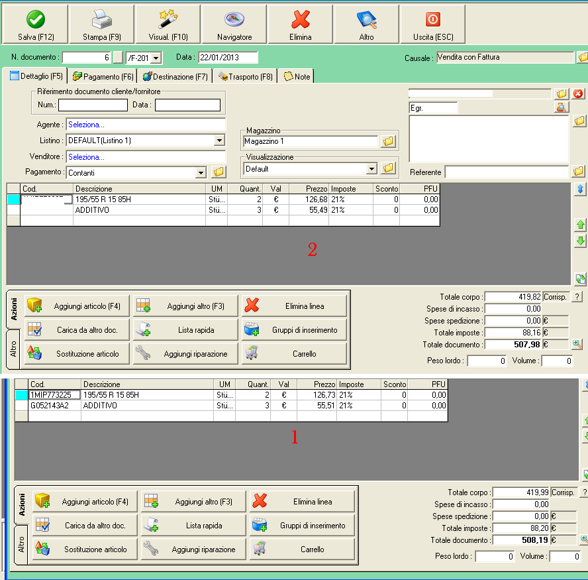Open the Visual. (F10) preview wizard
This screenshot has width=588, height=580.
click(168, 25)
